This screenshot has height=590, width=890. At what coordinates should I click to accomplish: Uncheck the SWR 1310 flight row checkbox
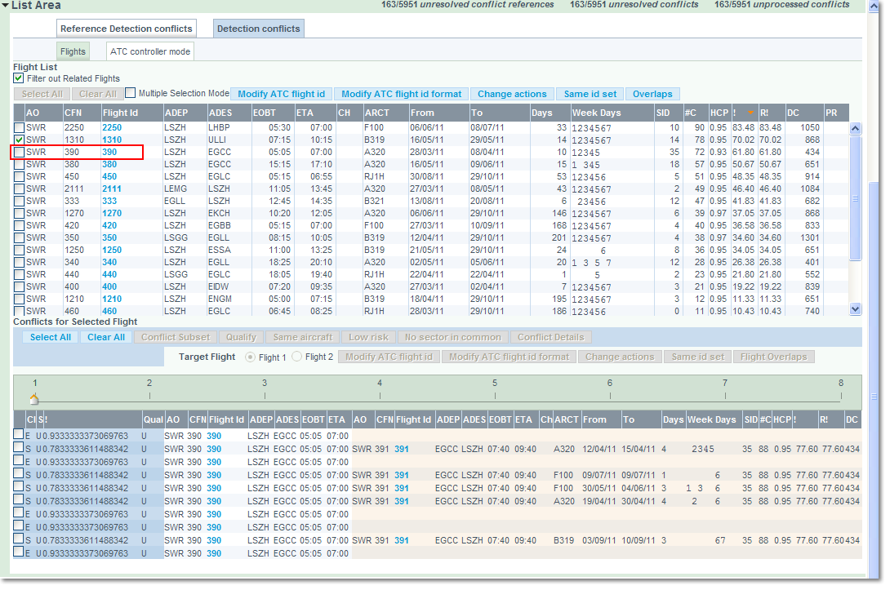[x=19, y=140]
